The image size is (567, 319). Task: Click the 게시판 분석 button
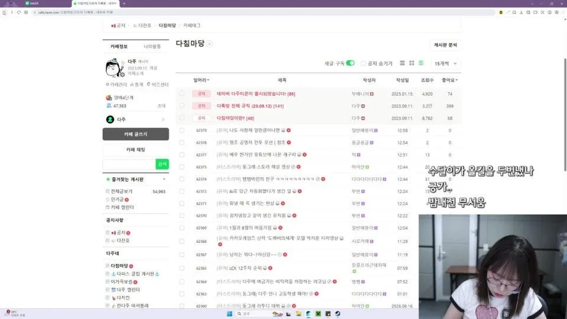click(445, 45)
